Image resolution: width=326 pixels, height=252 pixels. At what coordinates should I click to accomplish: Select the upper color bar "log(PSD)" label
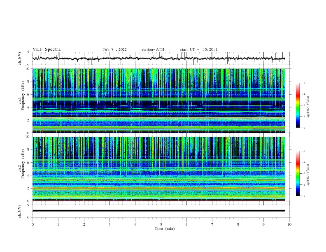[x=308, y=107]
